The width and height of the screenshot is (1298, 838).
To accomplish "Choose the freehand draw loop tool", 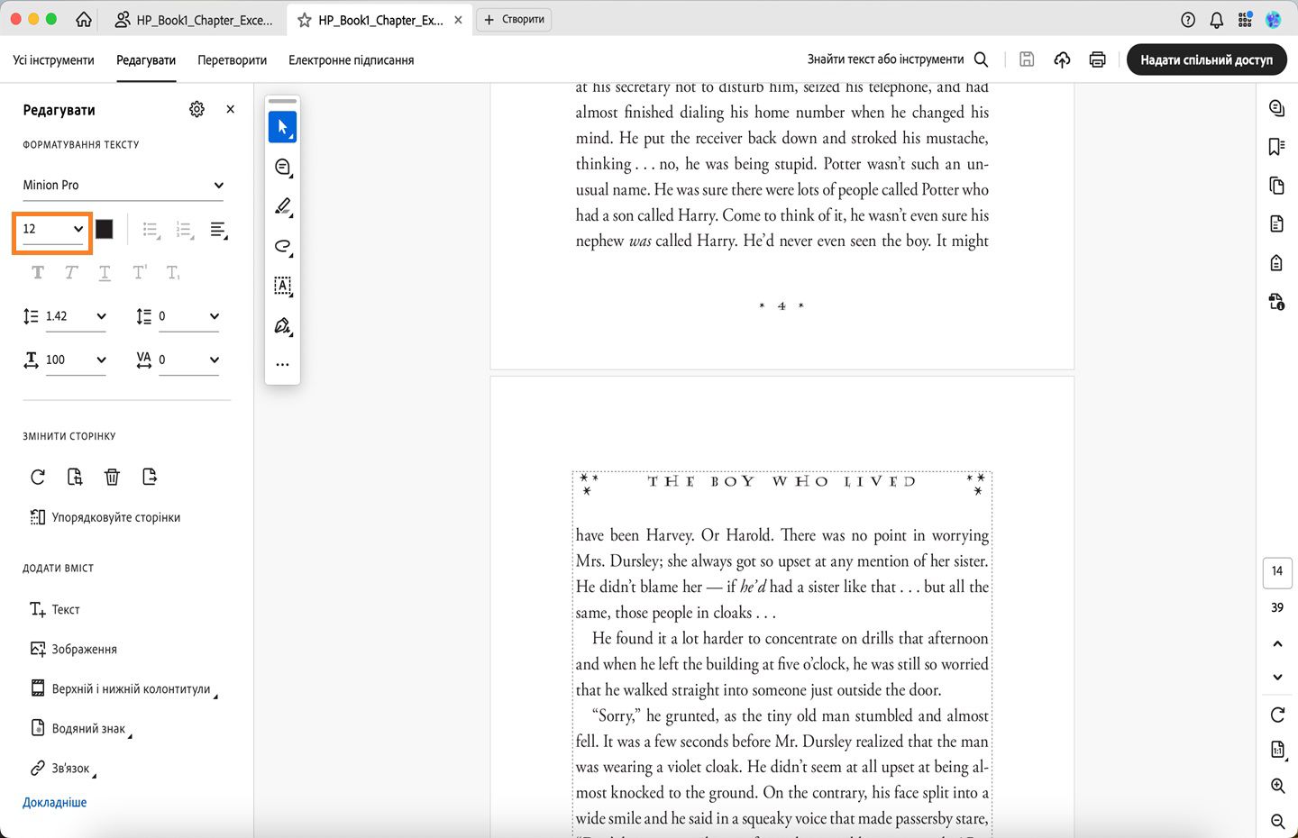I will [282, 246].
